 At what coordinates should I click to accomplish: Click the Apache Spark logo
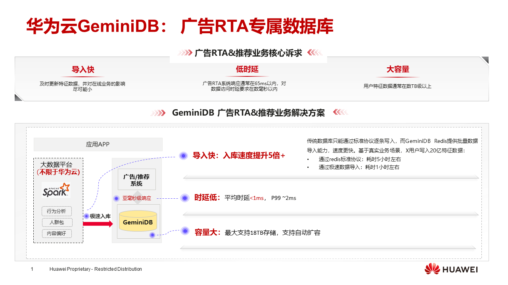point(56,190)
